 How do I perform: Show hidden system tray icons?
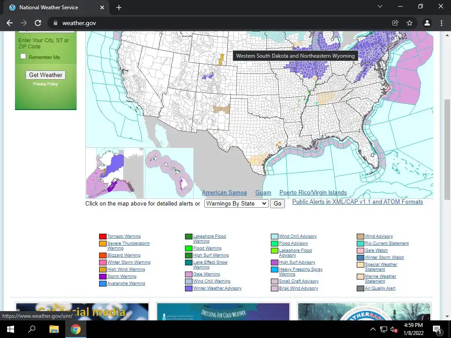pos(373,329)
